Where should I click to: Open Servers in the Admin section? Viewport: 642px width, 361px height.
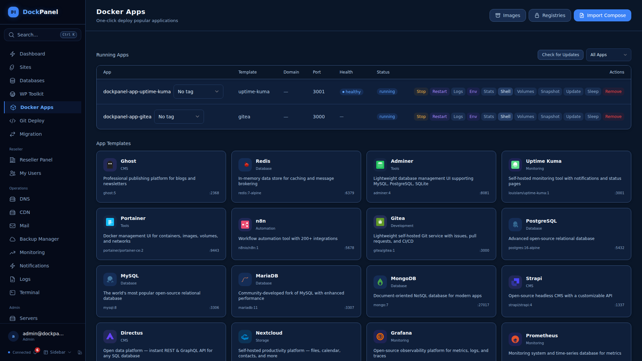[x=43, y=318]
